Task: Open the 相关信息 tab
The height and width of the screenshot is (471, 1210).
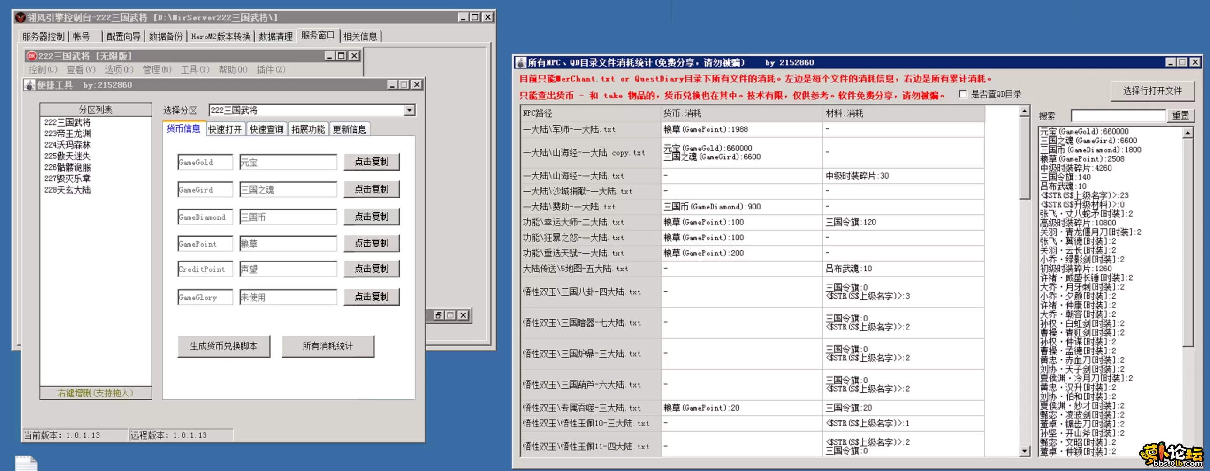Action: 360,36
